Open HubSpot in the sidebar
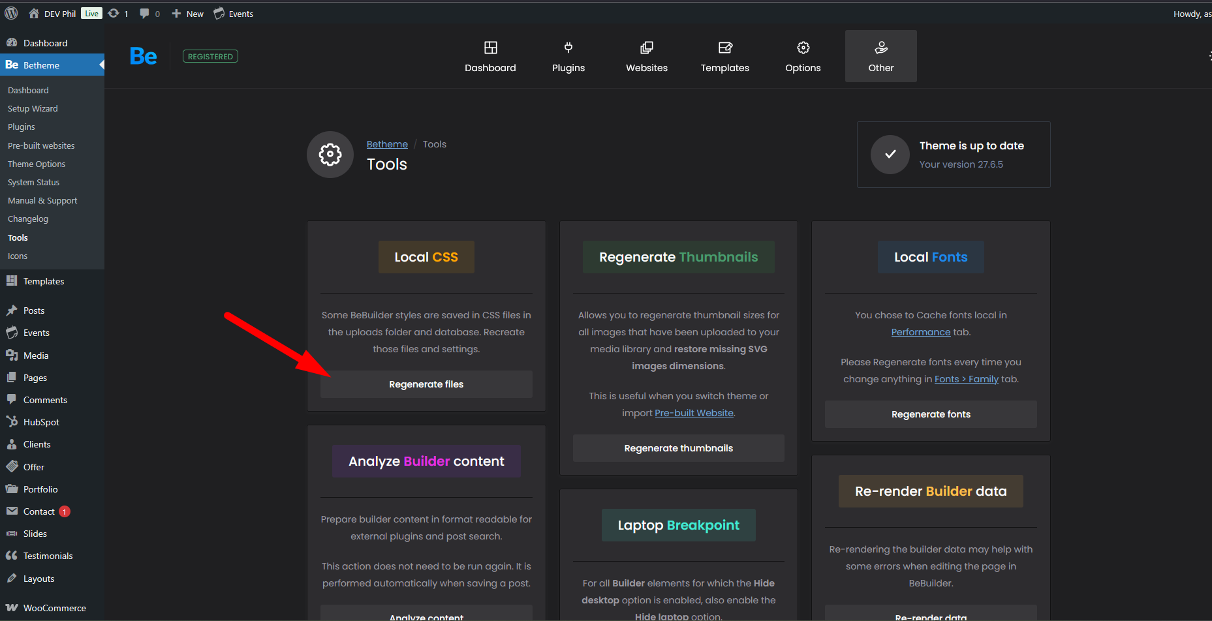The image size is (1212, 621). tap(52, 422)
